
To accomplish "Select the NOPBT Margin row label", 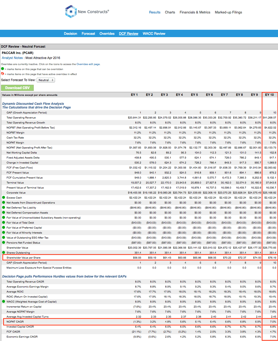I will pos(16,133).
